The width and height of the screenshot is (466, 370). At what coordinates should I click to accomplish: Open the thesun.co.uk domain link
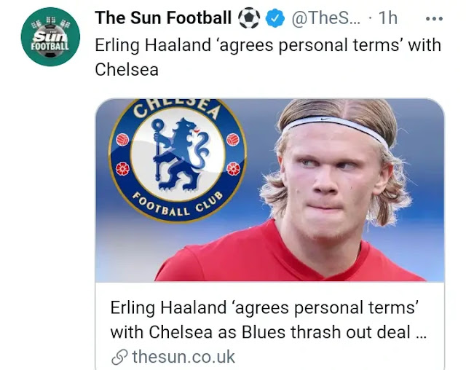(183, 356)
